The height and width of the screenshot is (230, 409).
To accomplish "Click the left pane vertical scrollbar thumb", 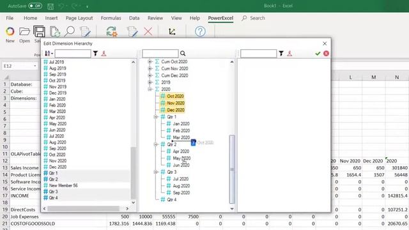I will coord(133,173).
